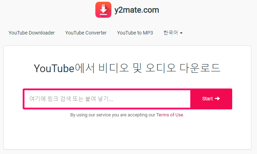Open the YouTube Downloader menu item

click(32, 33)
